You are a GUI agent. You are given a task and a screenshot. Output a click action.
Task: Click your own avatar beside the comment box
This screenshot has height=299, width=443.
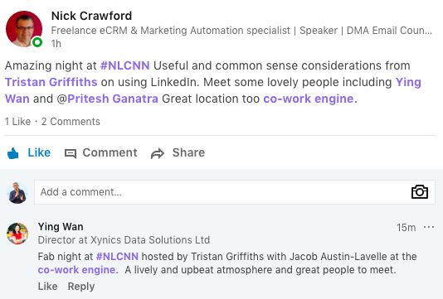point(17,193)
